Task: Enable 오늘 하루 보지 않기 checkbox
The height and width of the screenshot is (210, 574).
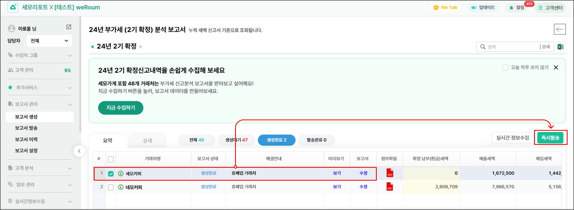Action: click(506, 68)
